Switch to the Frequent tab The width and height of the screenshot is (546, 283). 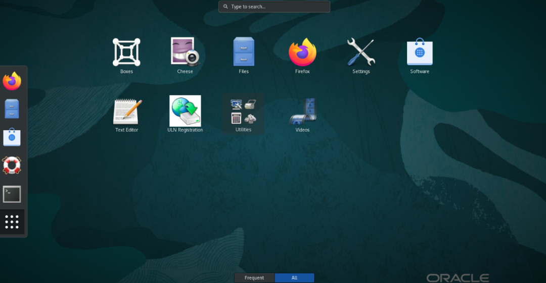[x=254, y=278]
